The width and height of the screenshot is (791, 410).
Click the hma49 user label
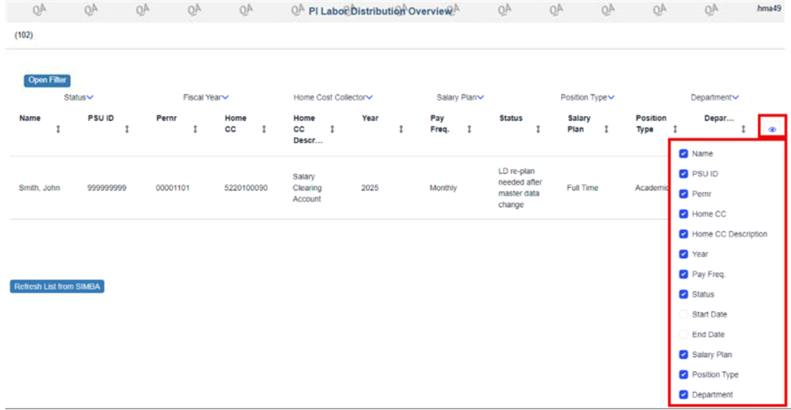[x=769, y=8]
